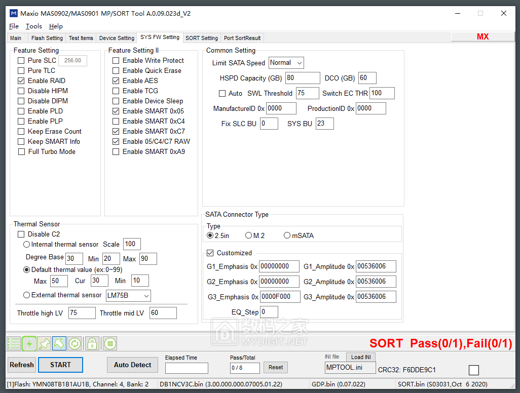Open the Port SortResult tab
The height and width of the screenshot is (393, 520).
(x=242, y=38)
